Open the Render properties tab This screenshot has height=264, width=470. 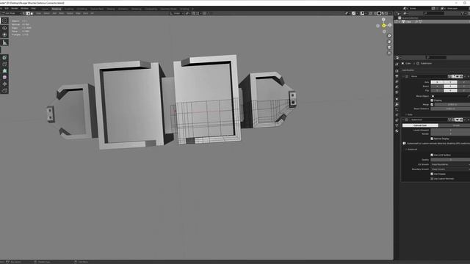[x=397, y=71]
